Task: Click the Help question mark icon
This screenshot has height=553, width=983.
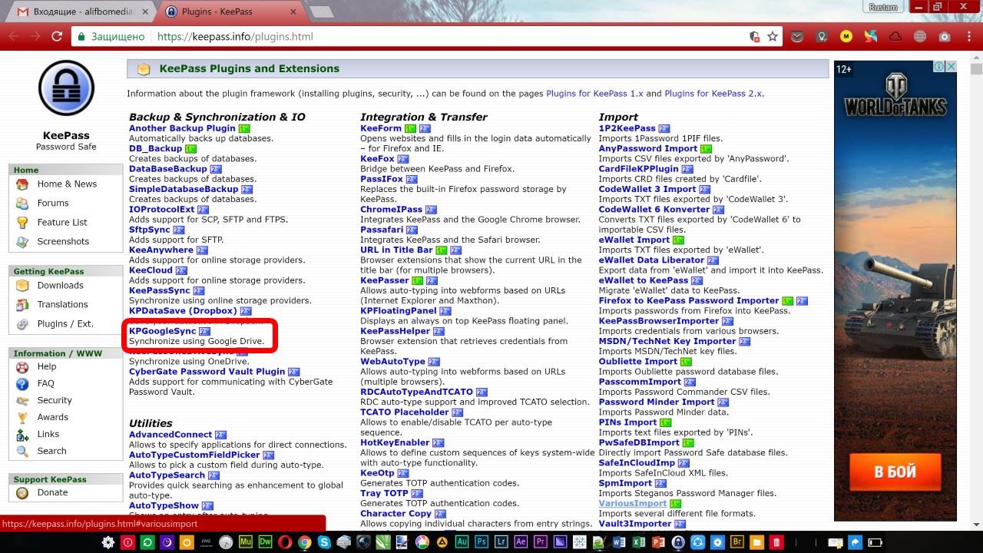Action: point(22,366)
